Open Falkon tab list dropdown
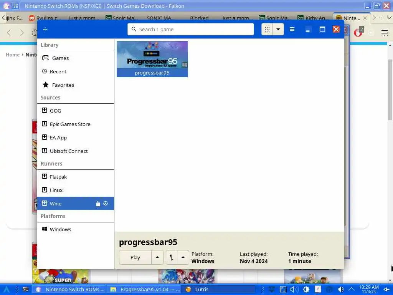This screenshot has width=393, height=295. coord(389,18)
